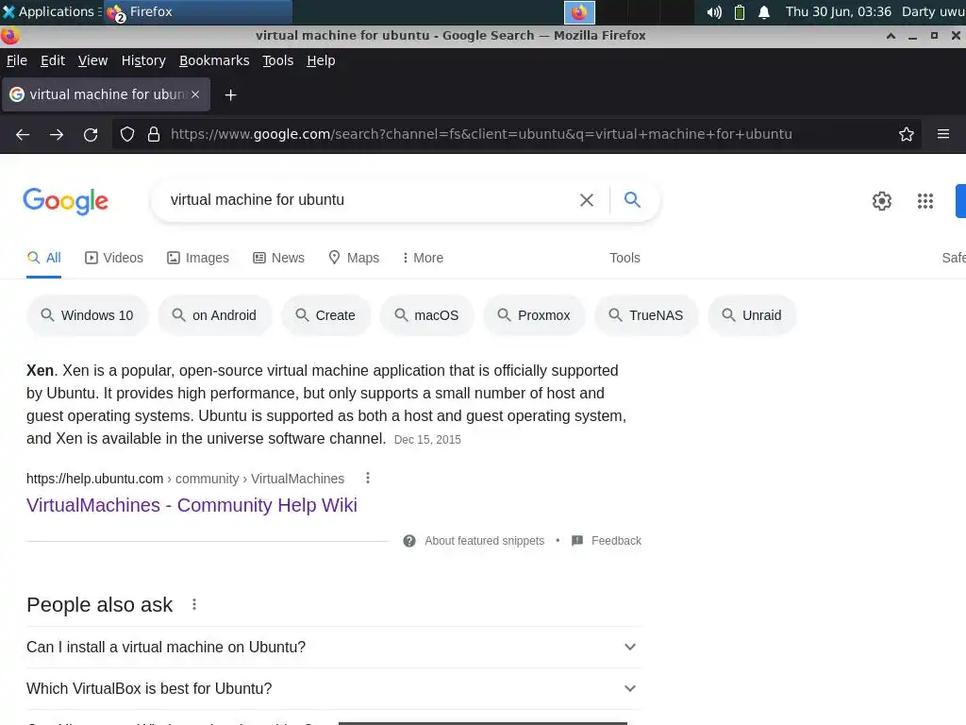
Task: Submit search with the blue magnifier icon
Action: (632, 200)
